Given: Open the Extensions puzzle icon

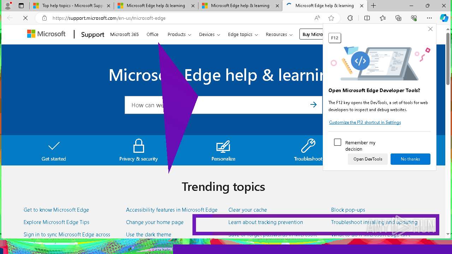Looking at the screenshot, I should pos(350,18).
